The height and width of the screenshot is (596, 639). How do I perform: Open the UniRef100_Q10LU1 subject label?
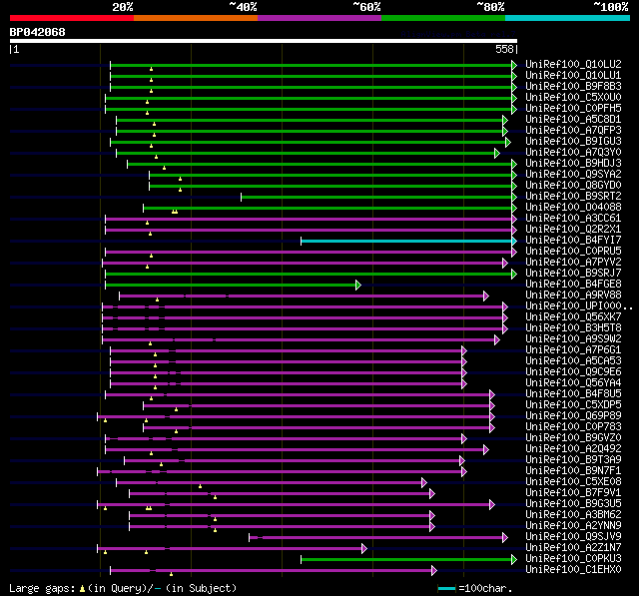[573, 75]
